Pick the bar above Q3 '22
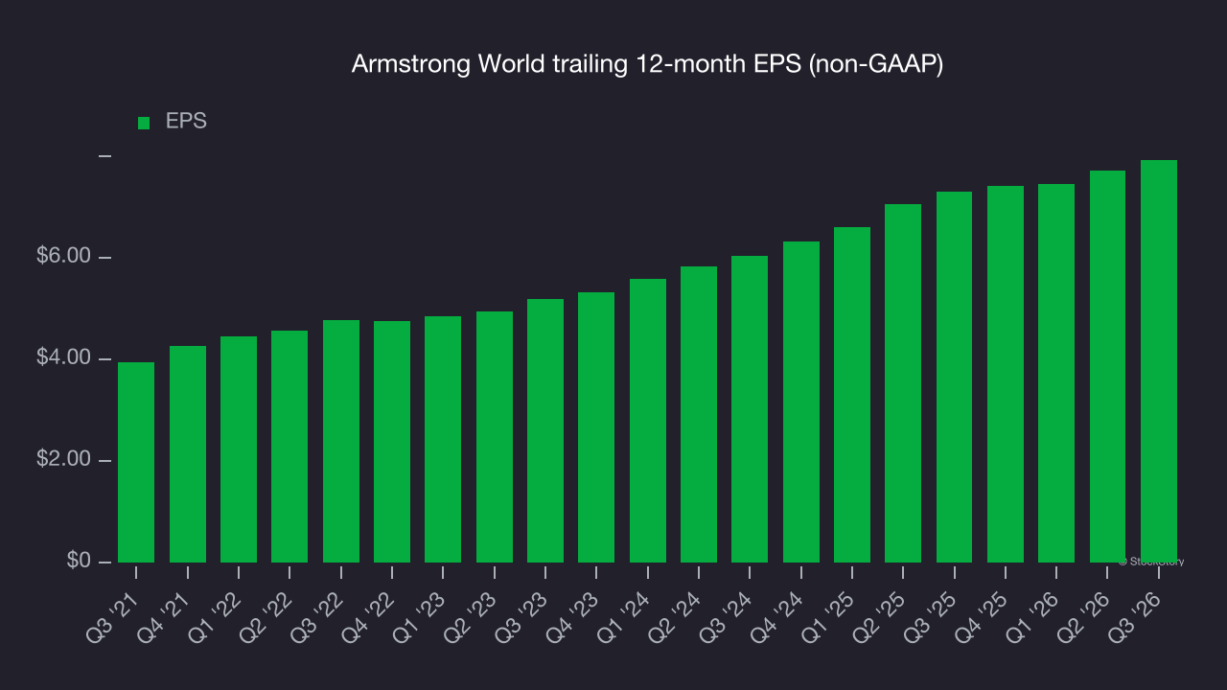Viewport: 1227px width, 690px height. [x=341, y=441]
